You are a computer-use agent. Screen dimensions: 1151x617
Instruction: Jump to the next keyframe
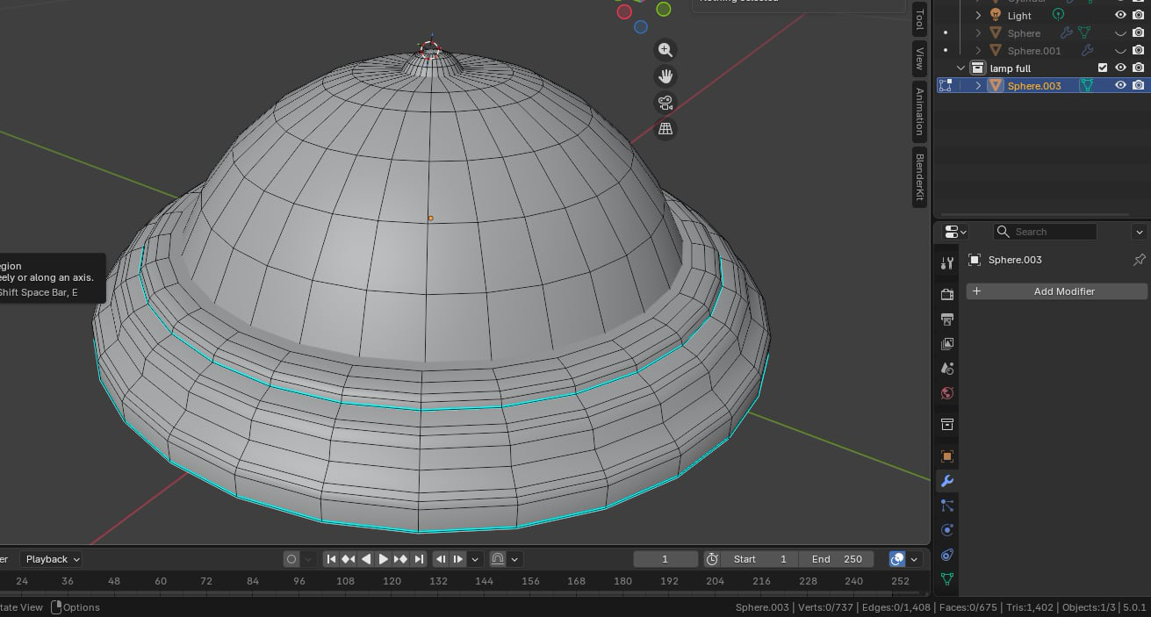[400, 559]
